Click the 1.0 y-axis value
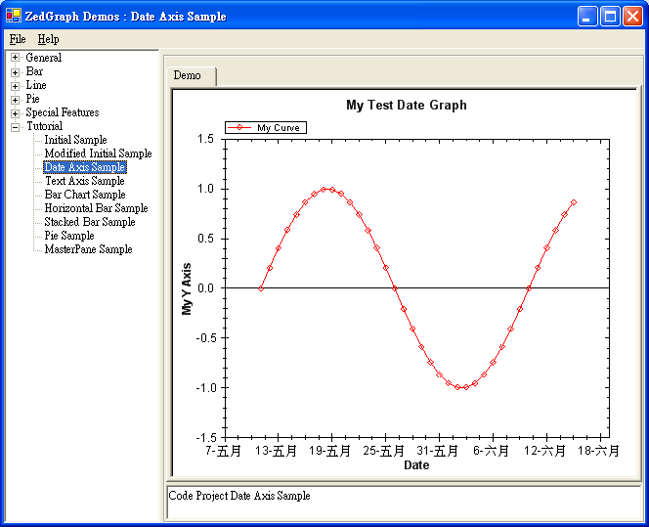 pyautogui.click(x=205, y=189)
